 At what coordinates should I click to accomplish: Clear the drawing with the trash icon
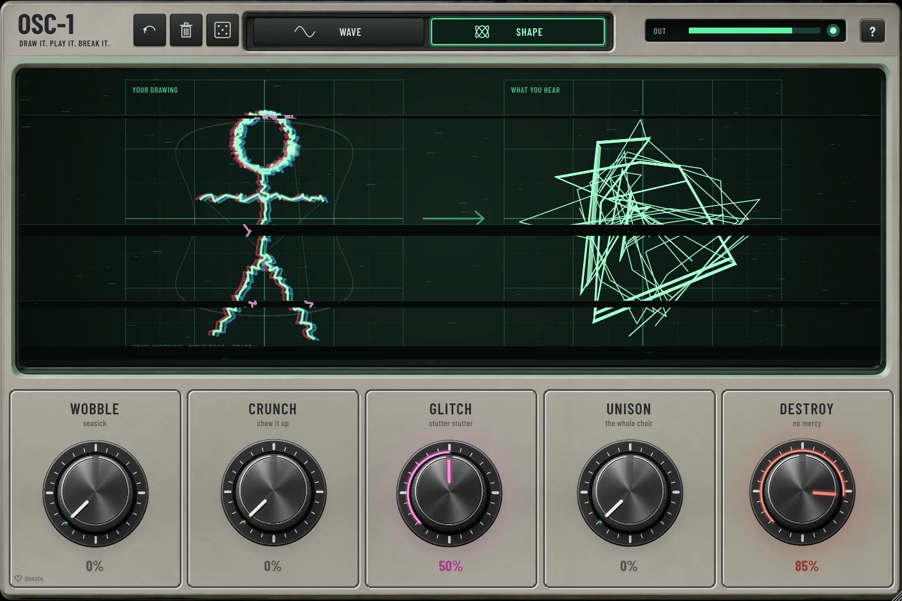pyautogui.click(x=186, y=30)
